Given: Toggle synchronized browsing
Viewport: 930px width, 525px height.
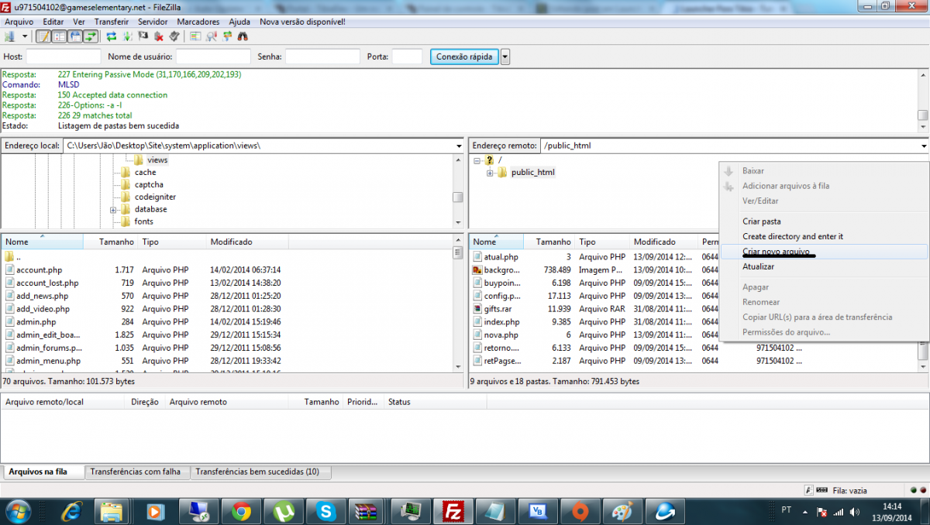Looking at the screenshot, I should coord(227,36).
